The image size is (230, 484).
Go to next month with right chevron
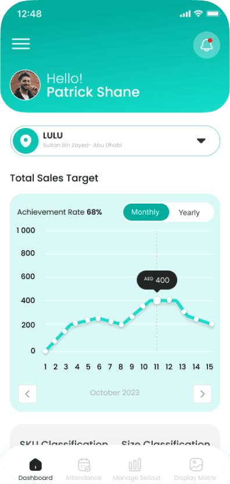click(x=203, y=394)
